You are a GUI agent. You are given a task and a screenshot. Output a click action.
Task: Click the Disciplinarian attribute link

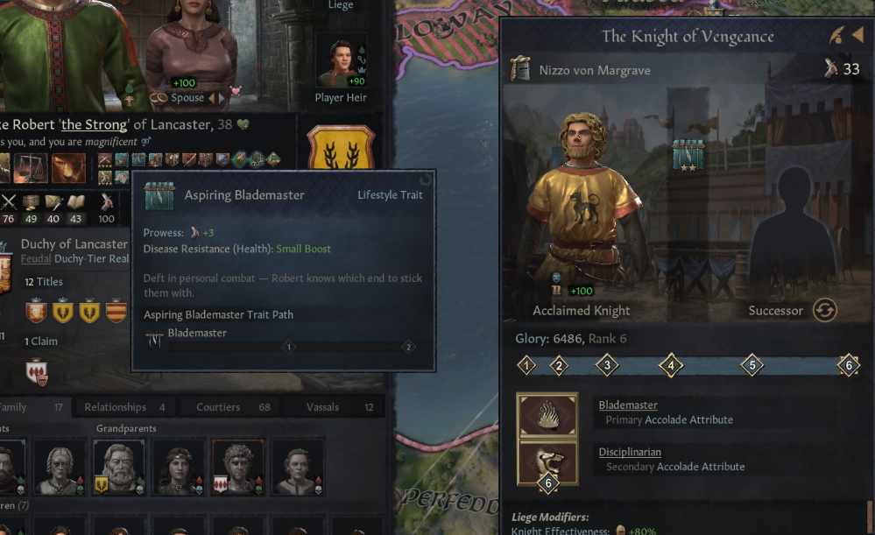[630, 452]
